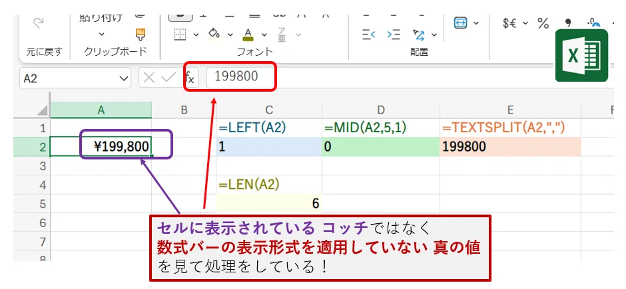Click orange cell E2 showing 199800

510,147
